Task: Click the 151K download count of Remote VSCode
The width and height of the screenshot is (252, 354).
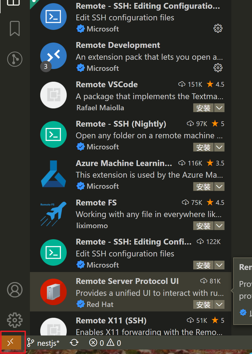Action: coord(190,85)
